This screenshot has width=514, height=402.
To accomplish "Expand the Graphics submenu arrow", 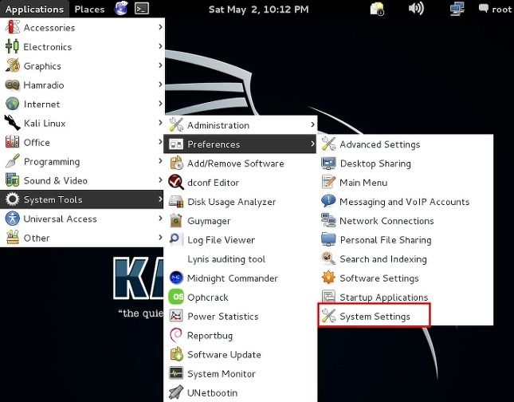I will coord(160,65).
